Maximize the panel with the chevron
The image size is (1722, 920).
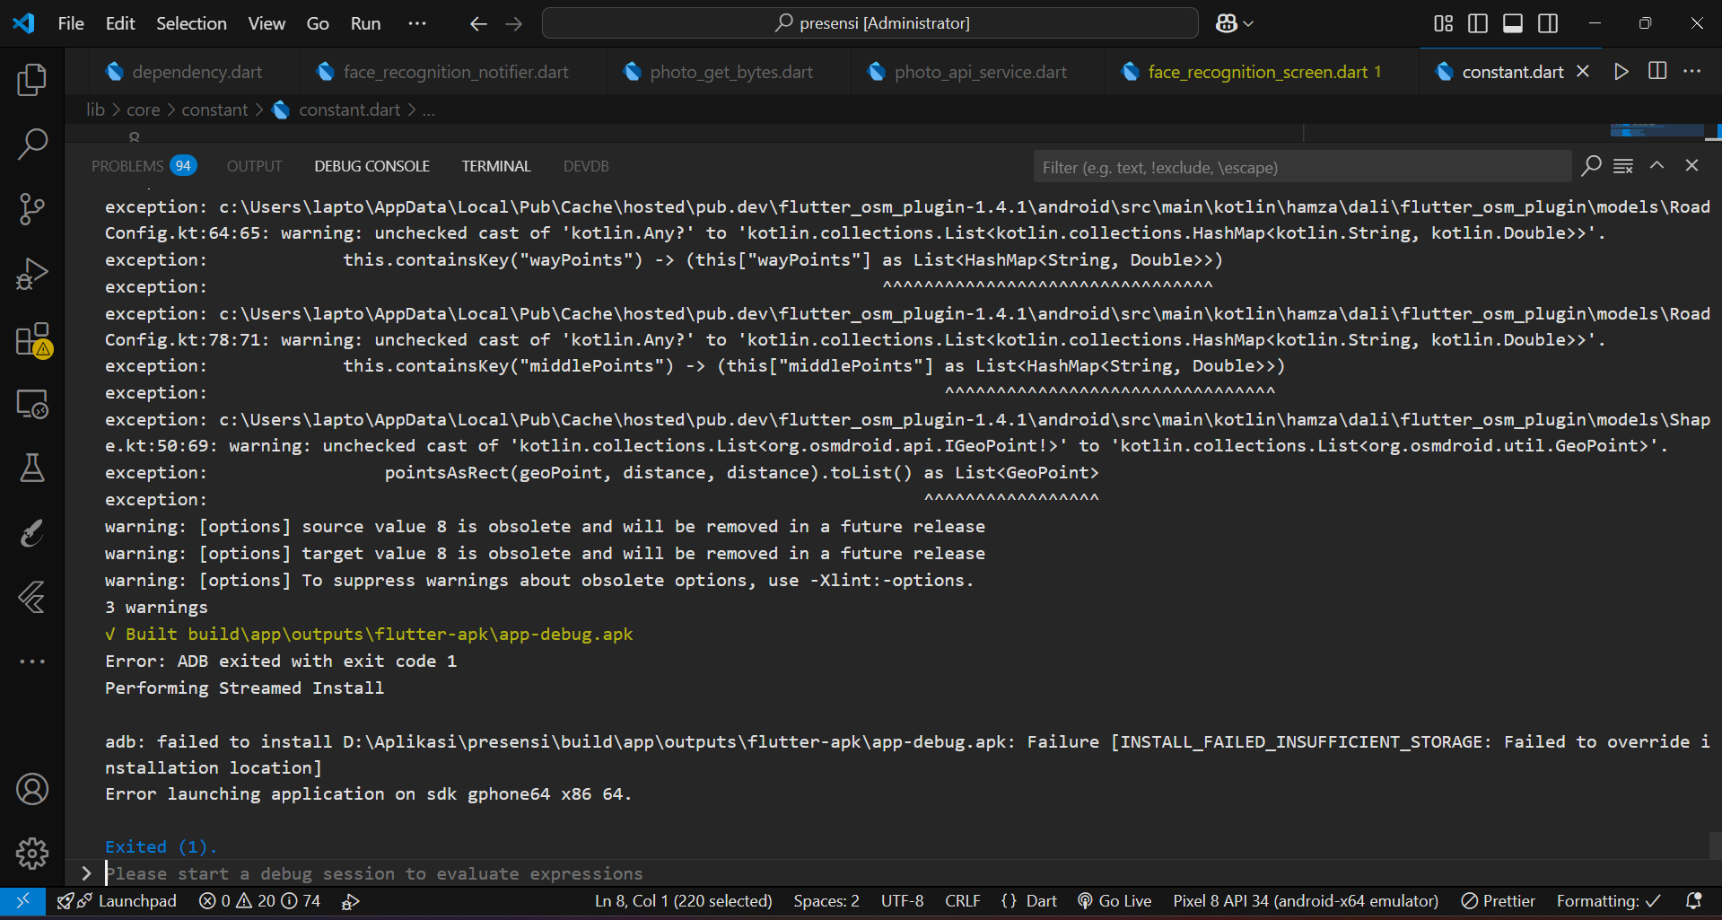point(1656,165)
